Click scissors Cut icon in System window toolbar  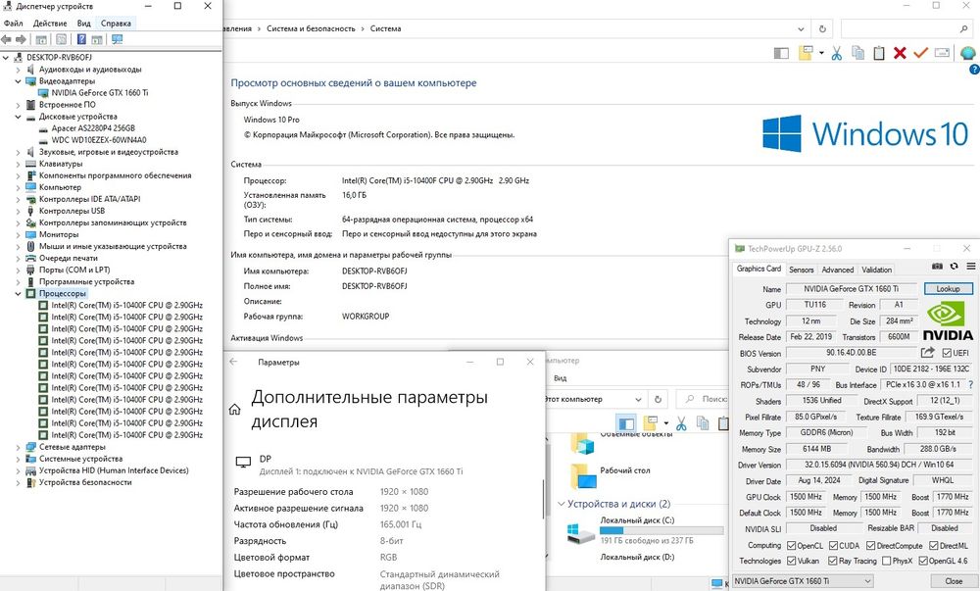pos(836,54)
